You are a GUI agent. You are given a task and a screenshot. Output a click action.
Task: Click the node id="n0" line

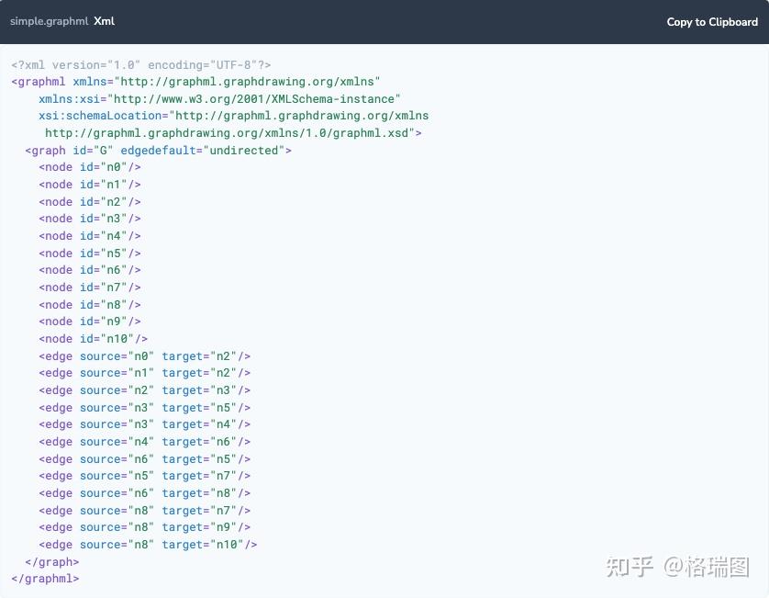tap(90, 167)
